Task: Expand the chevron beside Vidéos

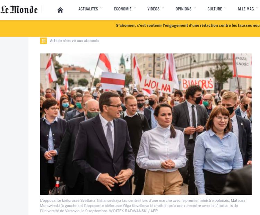Action: (x=163, y=8)
